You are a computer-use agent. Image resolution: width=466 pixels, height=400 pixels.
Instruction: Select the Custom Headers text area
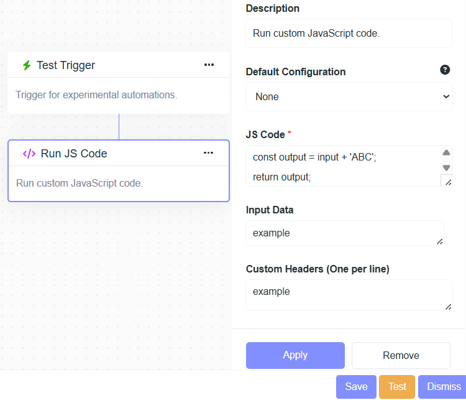(348, 295)
